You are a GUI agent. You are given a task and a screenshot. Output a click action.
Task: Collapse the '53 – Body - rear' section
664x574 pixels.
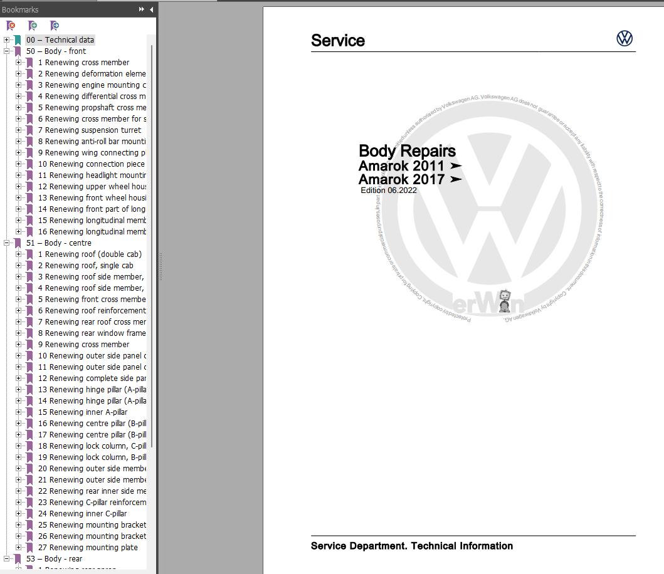[6, 559]
